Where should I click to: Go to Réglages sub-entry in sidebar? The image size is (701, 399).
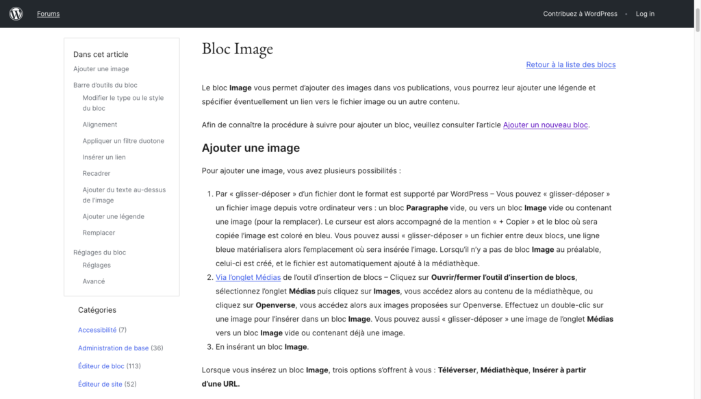97,265
